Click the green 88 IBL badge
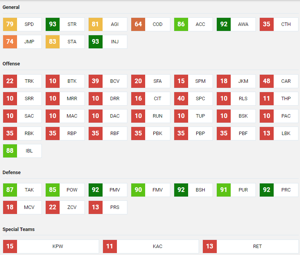This screenshot has height=255, width=300. point(10,151)
